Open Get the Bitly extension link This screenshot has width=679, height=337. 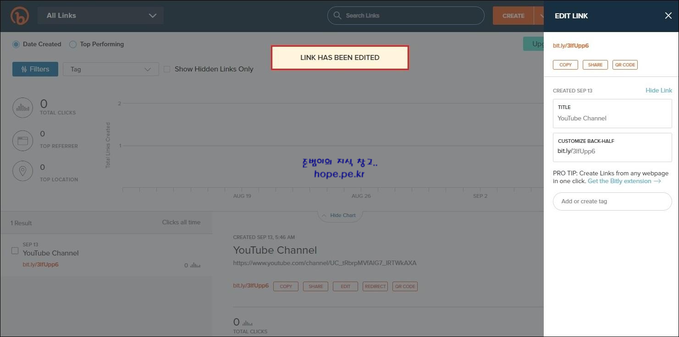[624, 181]
